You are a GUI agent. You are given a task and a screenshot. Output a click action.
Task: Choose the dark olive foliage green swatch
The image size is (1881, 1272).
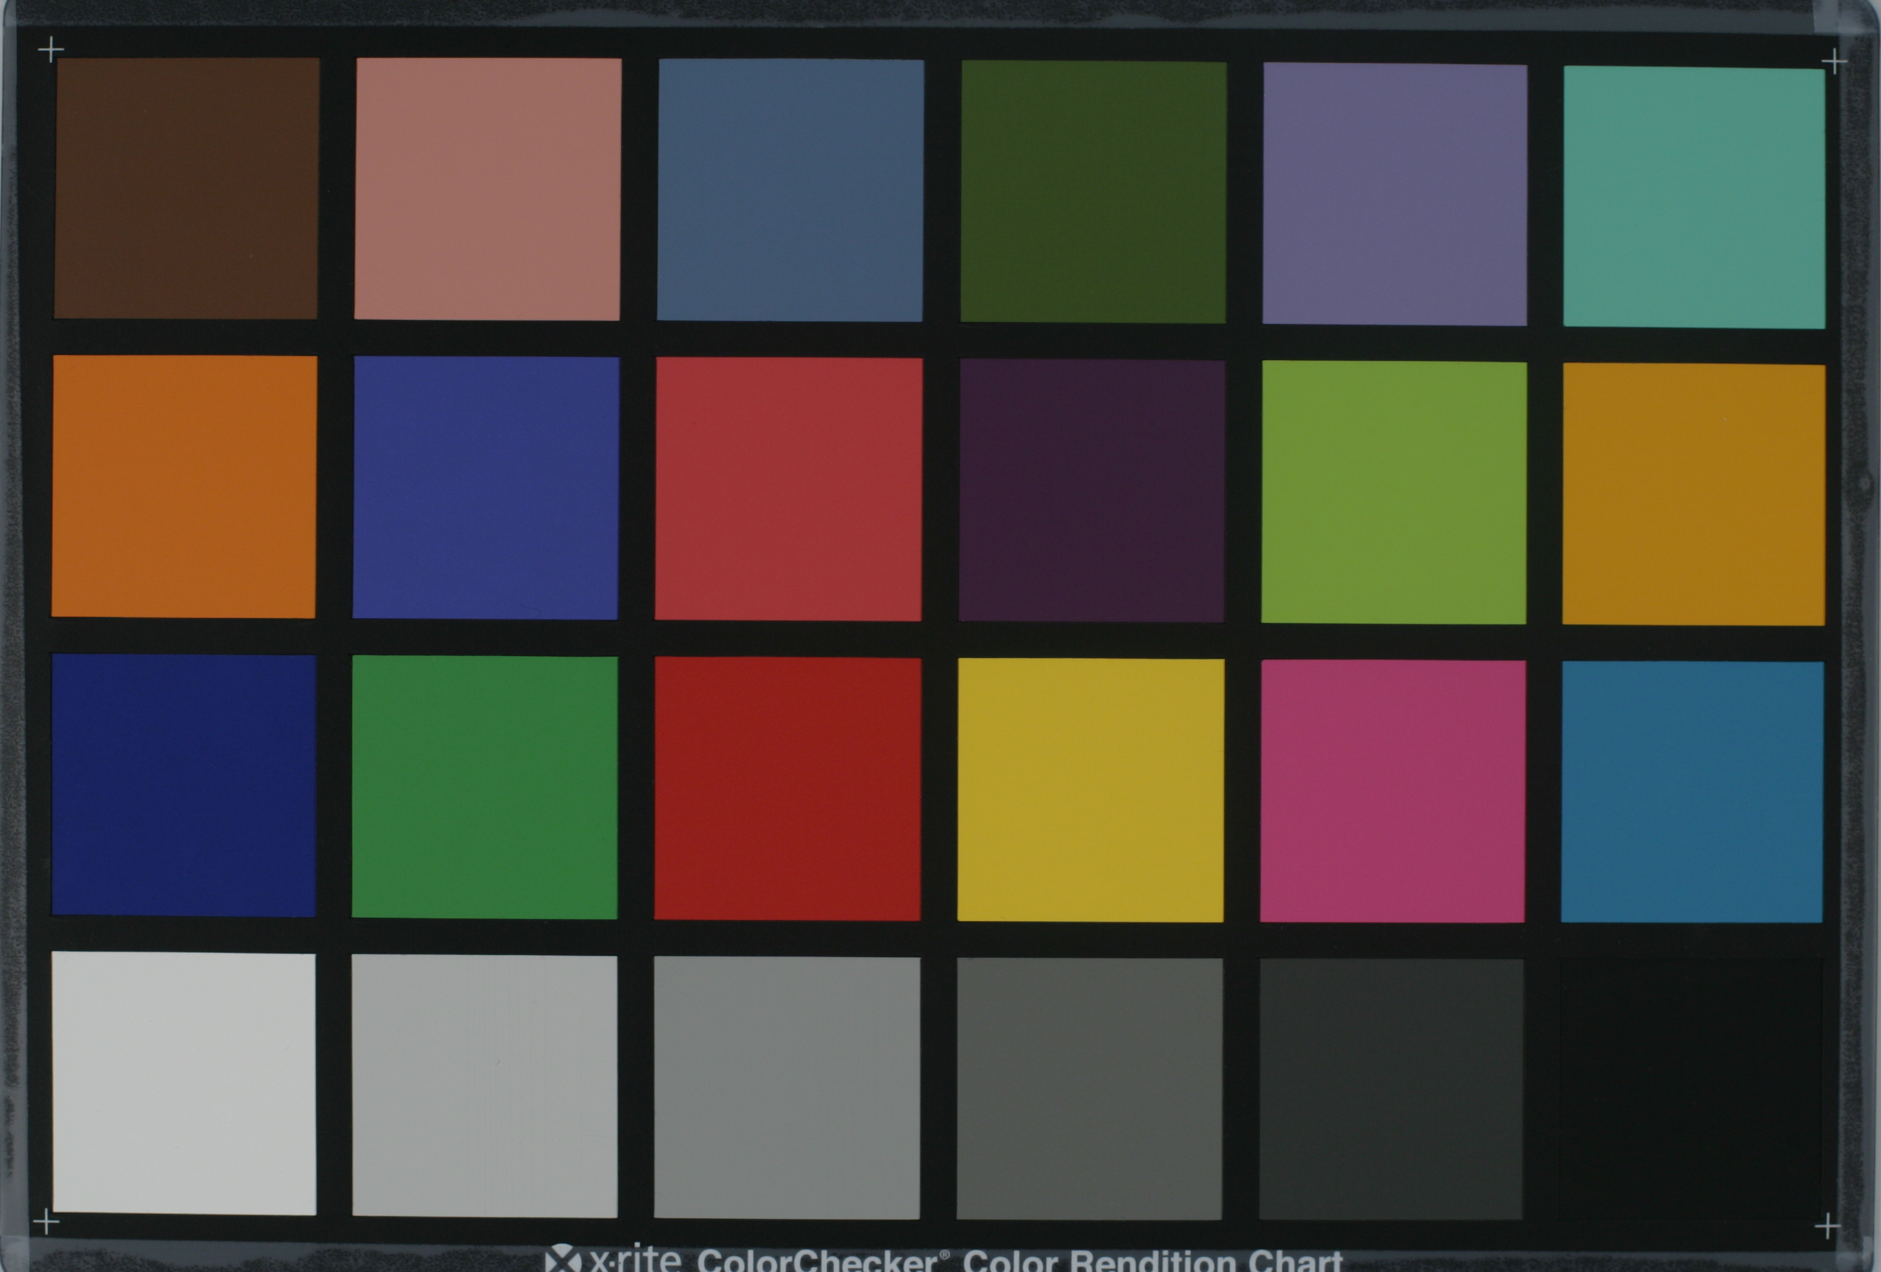click(x=1093, y=192)
